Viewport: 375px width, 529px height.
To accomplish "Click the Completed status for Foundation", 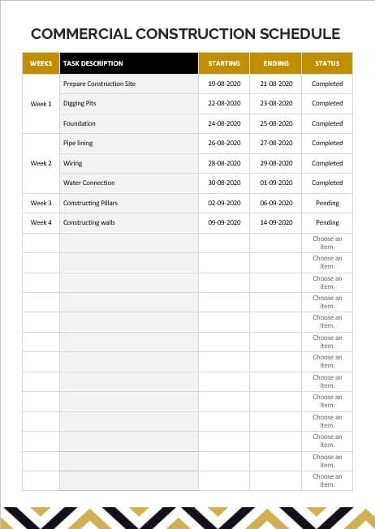I will tap(327, 123).
